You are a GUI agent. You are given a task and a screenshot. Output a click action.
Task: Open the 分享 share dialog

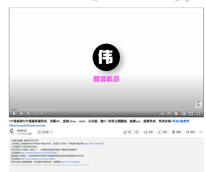[148, 132]
